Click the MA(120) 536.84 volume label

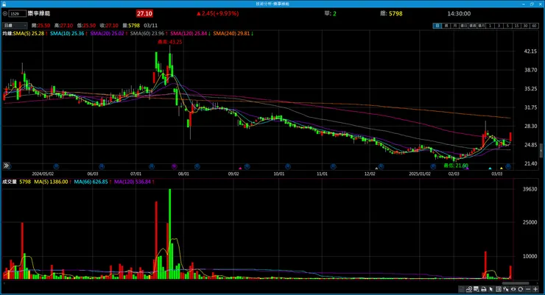(133, 182)
